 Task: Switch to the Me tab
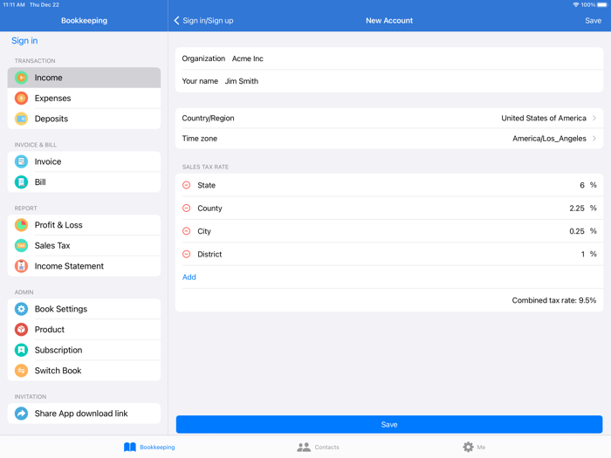pos(474,447)
